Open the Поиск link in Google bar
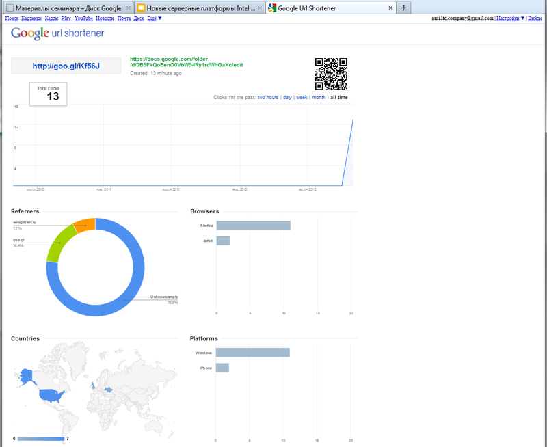Image resolution: width=547 pixels, height=447 pixels. (x=12, y=18)
